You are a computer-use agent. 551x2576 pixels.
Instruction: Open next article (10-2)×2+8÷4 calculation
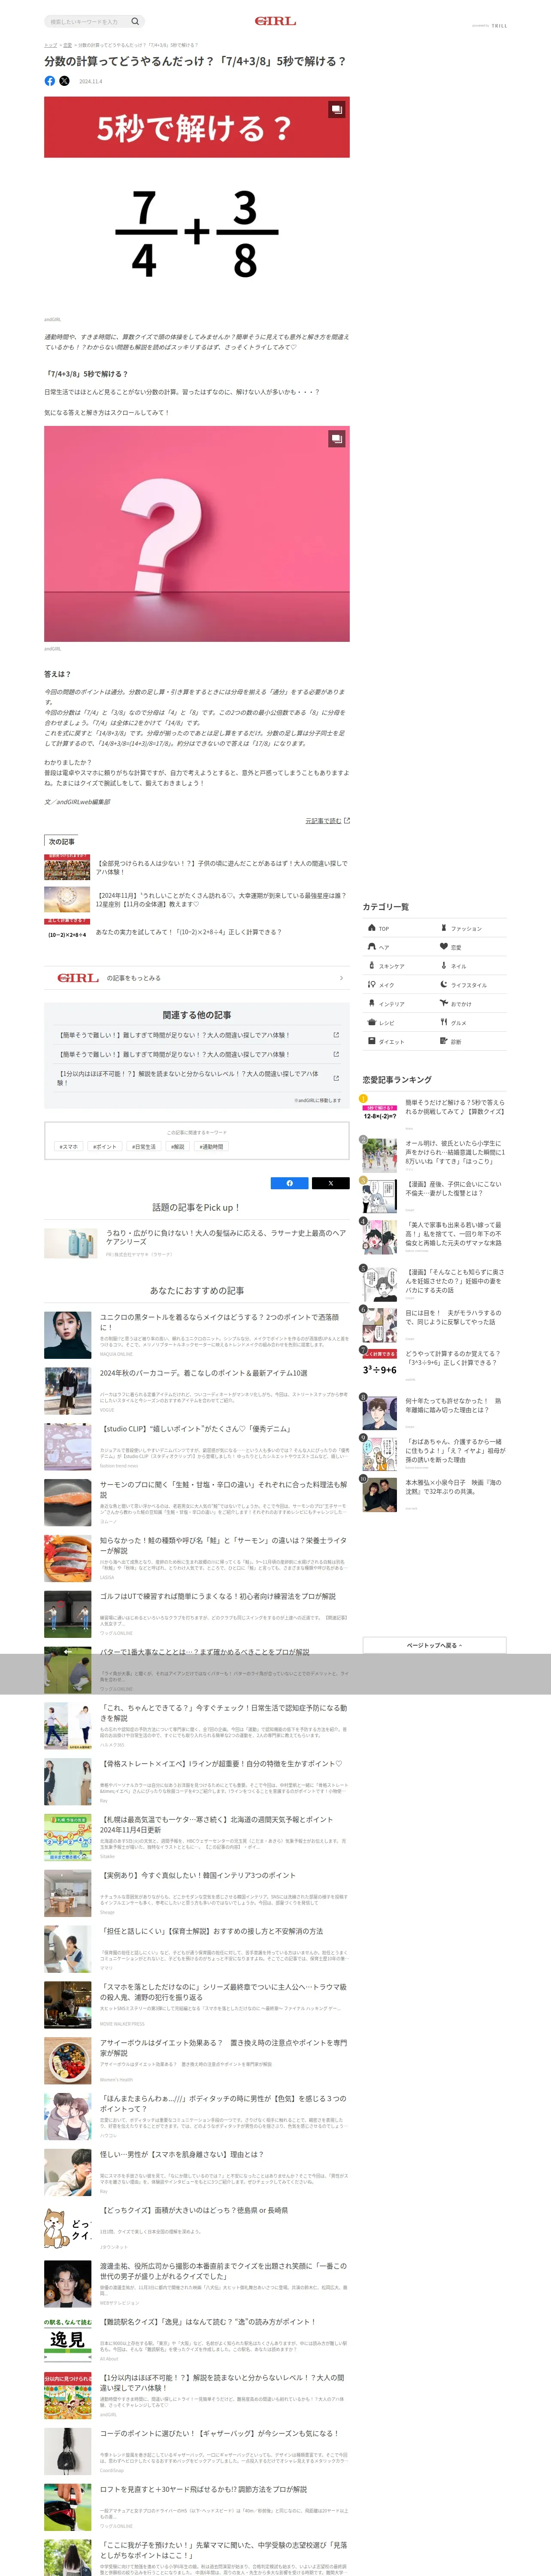[x=196, y=932]
